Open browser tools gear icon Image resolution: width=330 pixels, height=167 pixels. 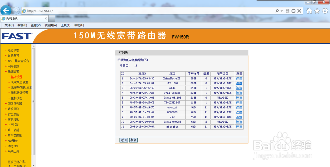pos(325,11)
